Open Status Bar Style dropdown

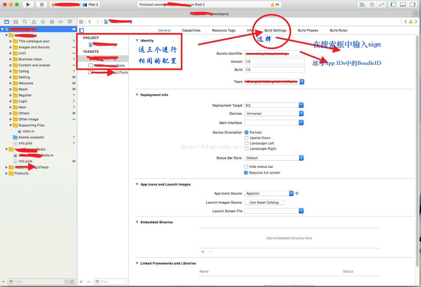point(274,158)
